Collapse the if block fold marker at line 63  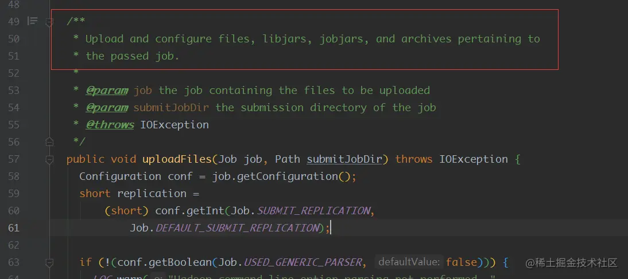pyautogui.click(x=49, y=262)
